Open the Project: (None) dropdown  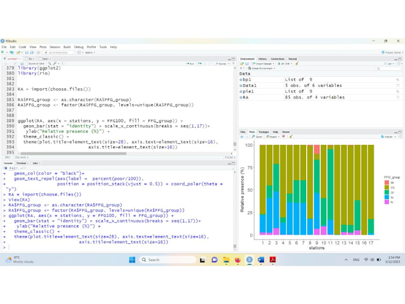(x=392, y=52)
